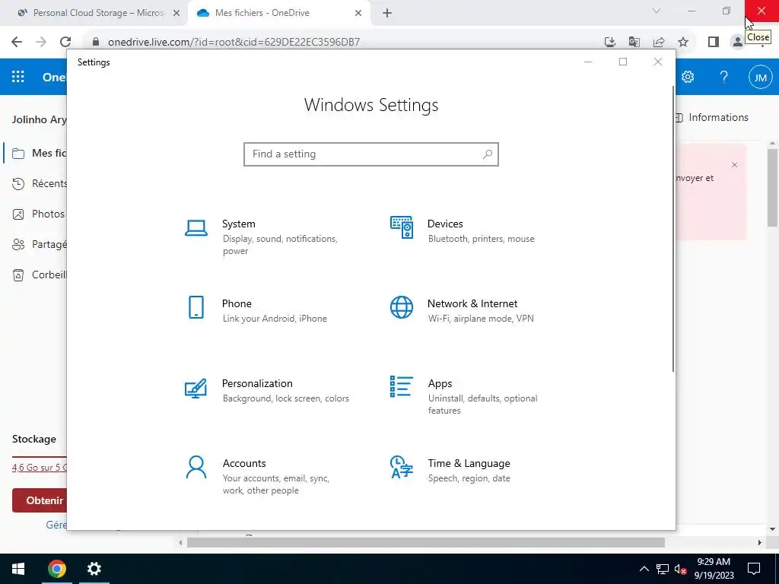Open notification center in taskbar

(x=754, y=569)
